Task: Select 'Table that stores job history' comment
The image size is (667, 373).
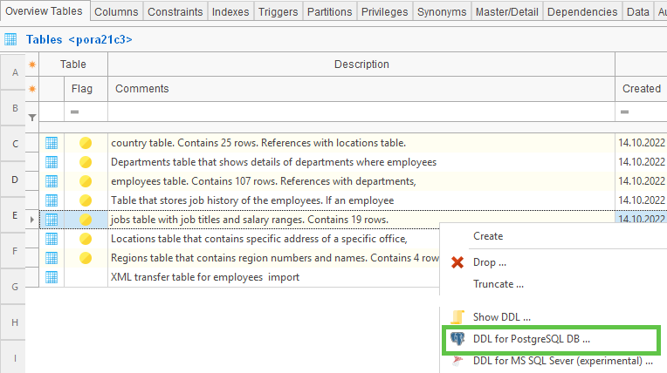Action: pyautogui.click(x=252, y=200)
